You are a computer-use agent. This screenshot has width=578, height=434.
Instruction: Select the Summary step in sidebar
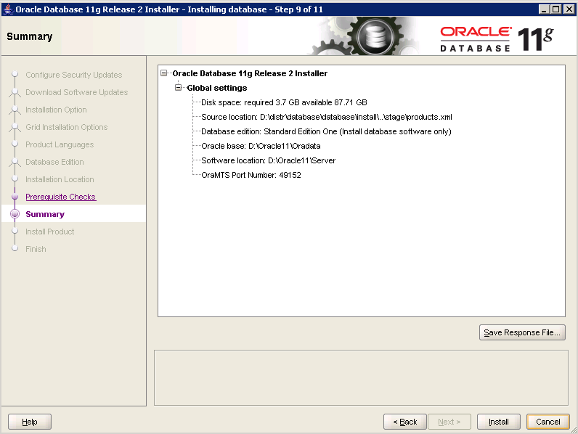click(45, 214)
